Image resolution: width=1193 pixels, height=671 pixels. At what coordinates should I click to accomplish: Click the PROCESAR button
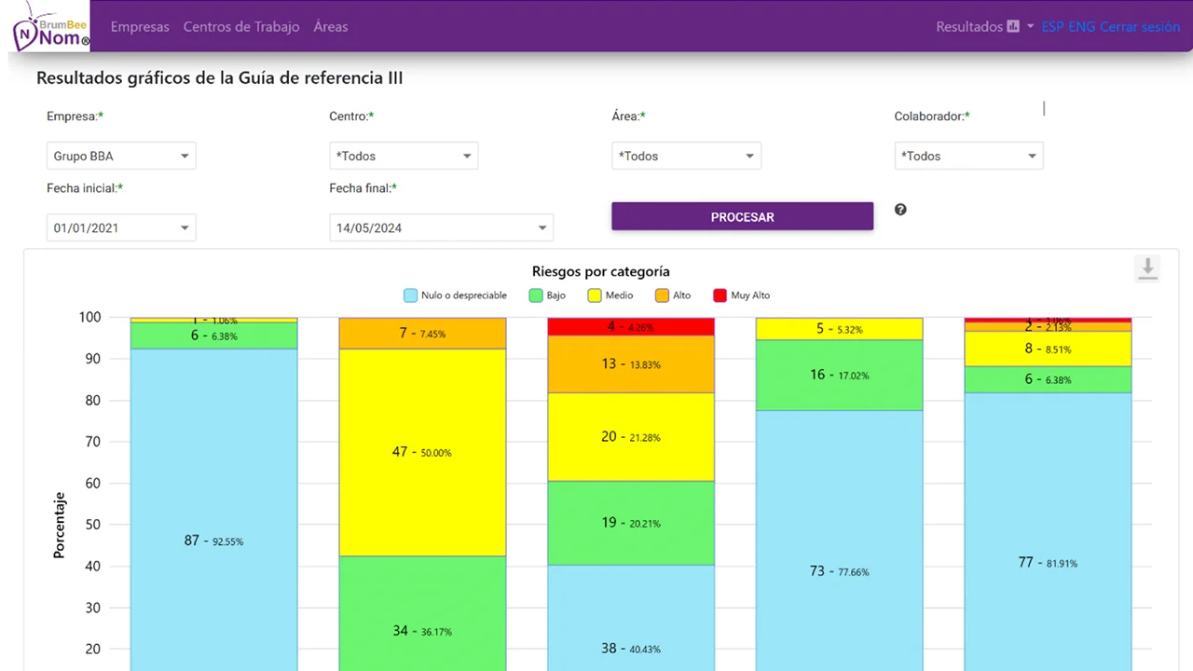pos(743,216)
